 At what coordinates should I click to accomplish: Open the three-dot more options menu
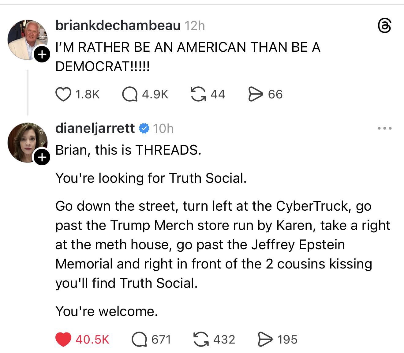point(384,128)
